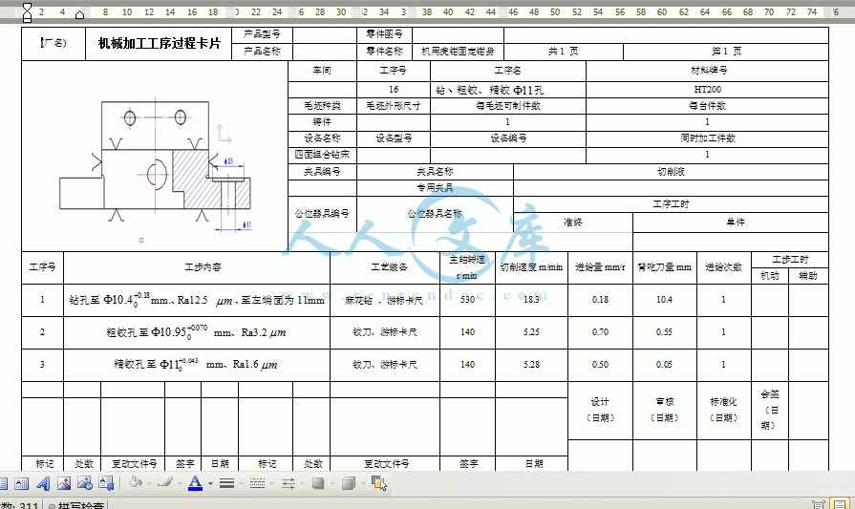Click the 零件图号 label cell
Image resolution: width=855 pixels, height=509 pixels.
(x=384, y=35)
